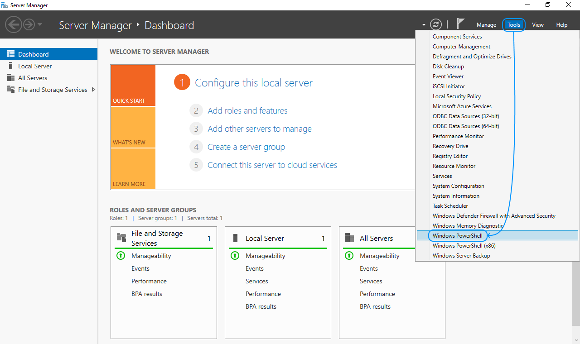580x344 pixels.
Task: Click File and Storage Services sidebar icon
Action: [x=11, y=89]
